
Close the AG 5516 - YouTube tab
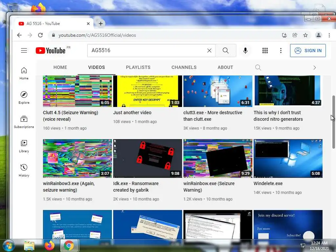[88, 24]
